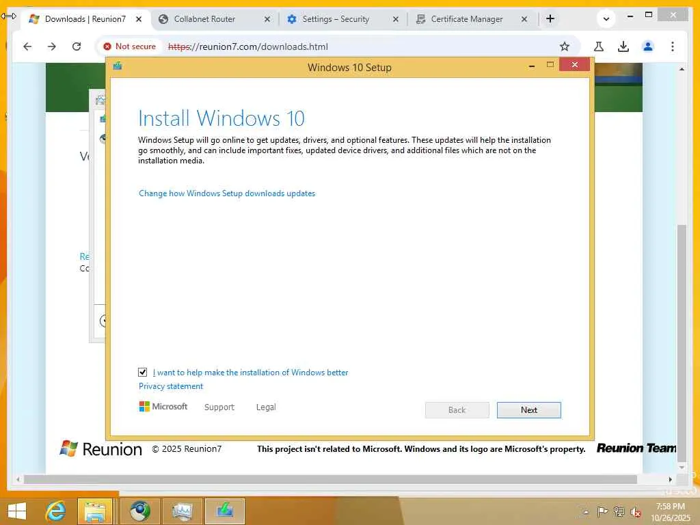This screenshot has height=525, width=700.
Task: Open the Action Center flag icon
Action: coord(602,511)
